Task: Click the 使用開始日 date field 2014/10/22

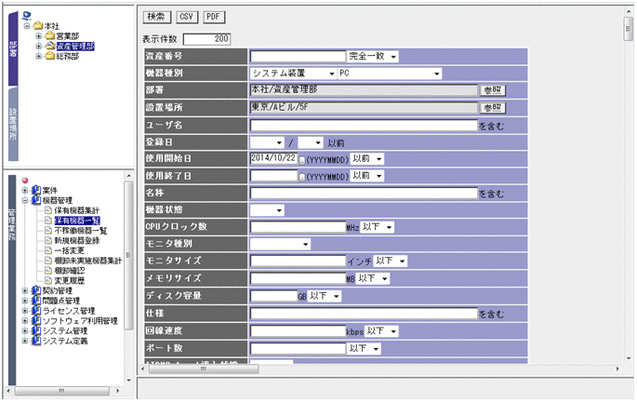Action: 273,158
